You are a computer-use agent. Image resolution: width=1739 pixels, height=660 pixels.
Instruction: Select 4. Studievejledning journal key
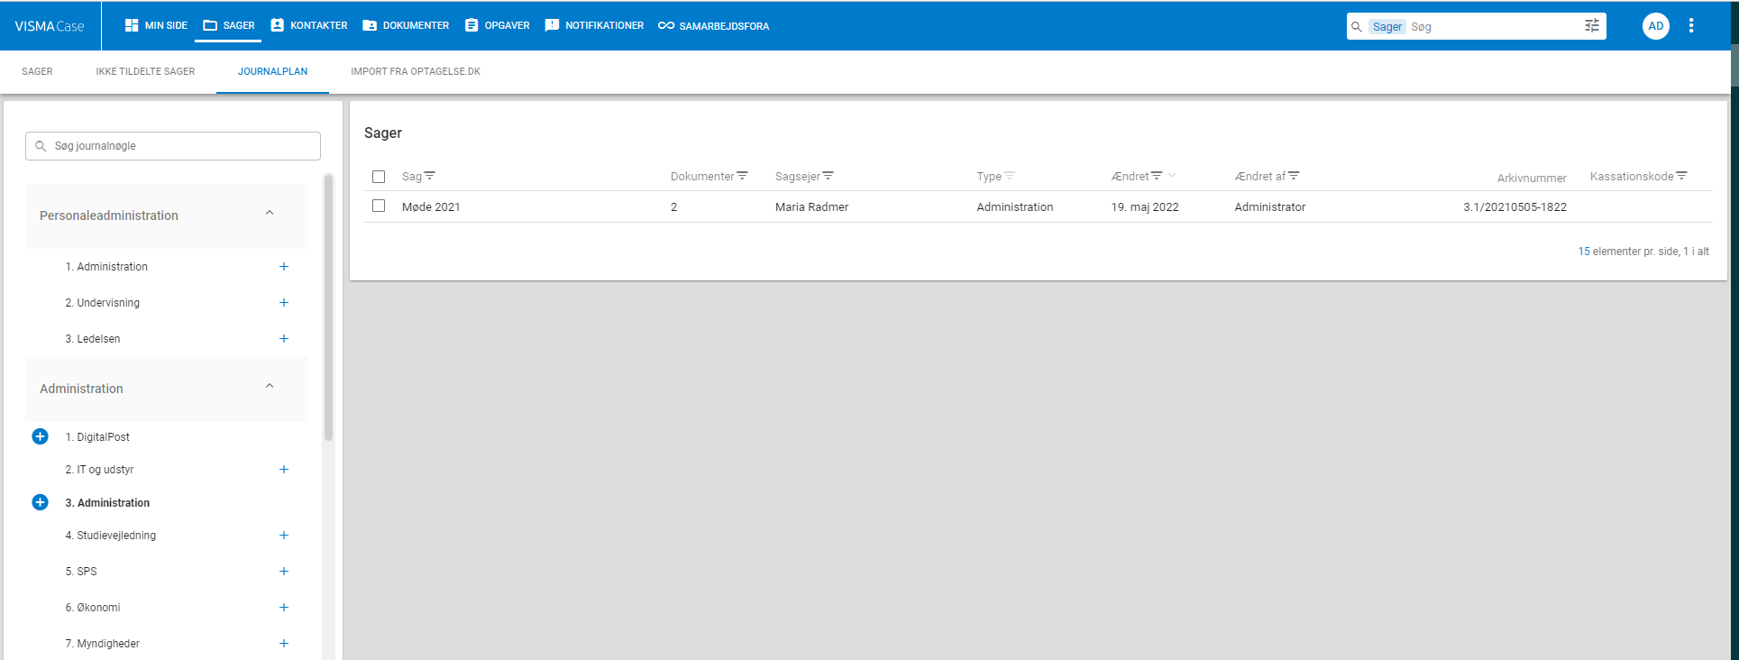(111, 536)
